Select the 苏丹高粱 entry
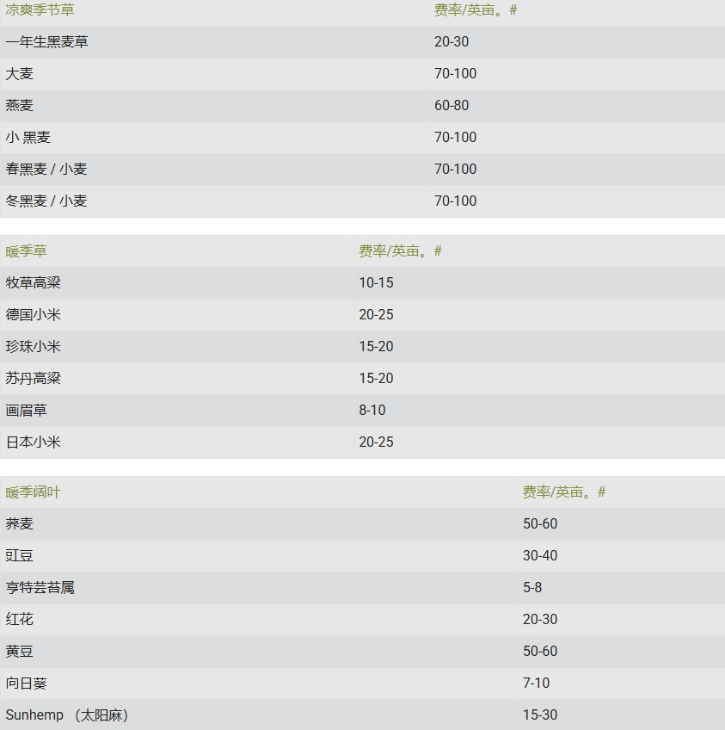The image size is (725, 730). (34, 379)
